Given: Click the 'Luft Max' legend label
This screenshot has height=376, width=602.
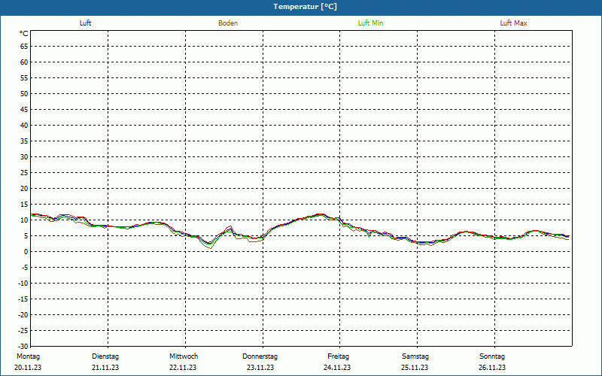Looking at the screenshot, I should (513, 23).
